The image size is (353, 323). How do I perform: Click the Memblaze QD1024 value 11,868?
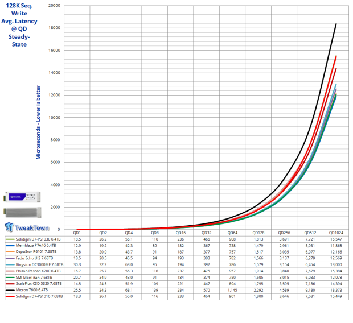tap(336, 247)
